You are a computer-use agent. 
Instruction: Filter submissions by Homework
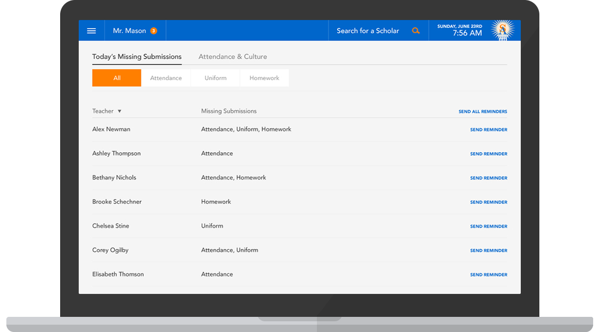pyautogui.click(x=264, y=78)
